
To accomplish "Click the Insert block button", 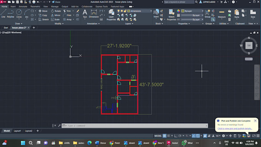I will (x=156, y=13).
